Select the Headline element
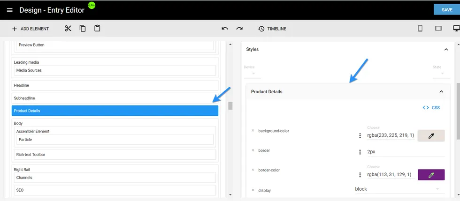 pos(115,85)
